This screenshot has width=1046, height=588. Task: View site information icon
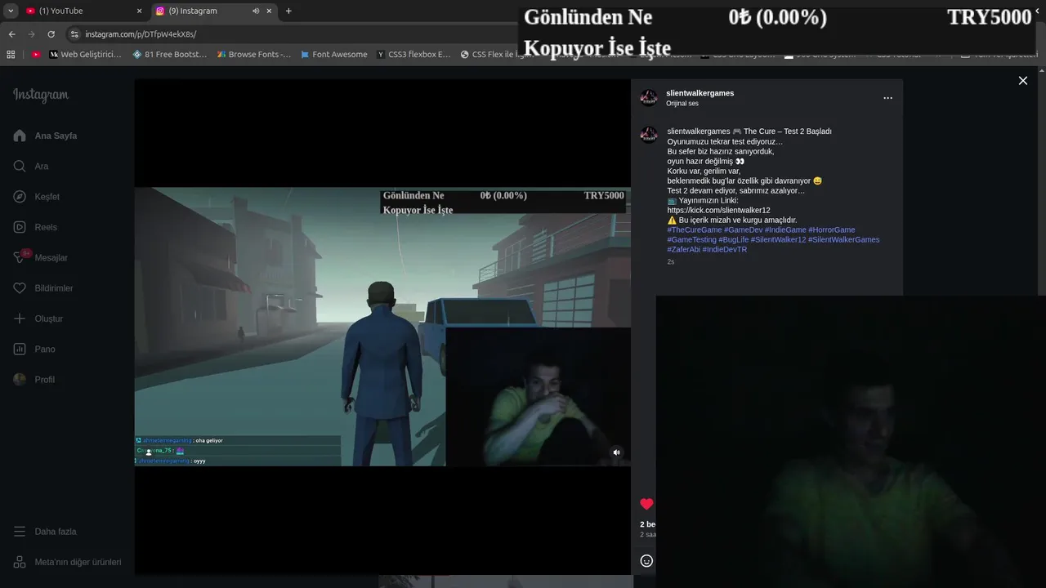point(74,34)
